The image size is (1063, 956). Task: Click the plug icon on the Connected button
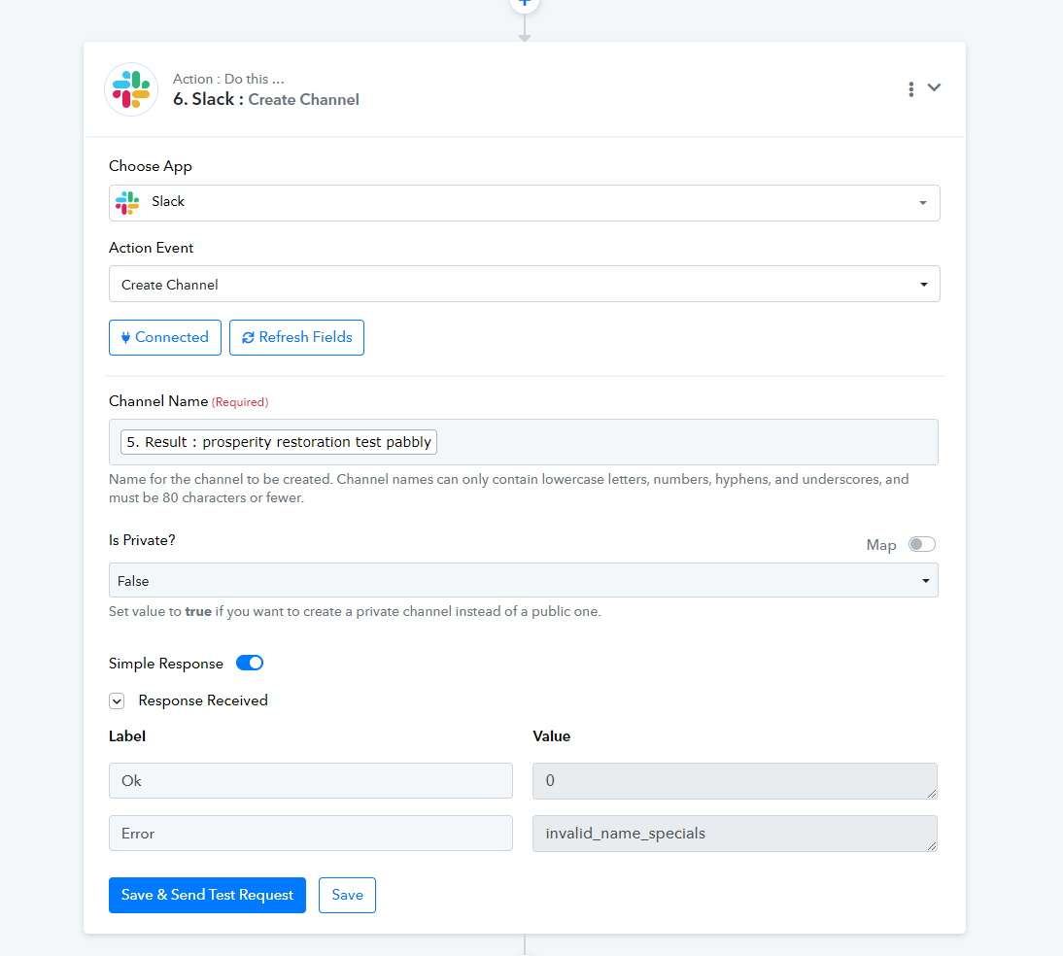coord(125,338)
